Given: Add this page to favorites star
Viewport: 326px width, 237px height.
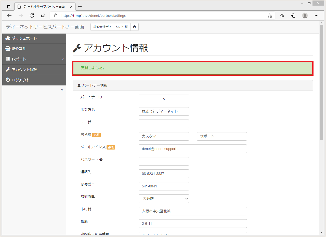Looking at the screenshot, I should click(x=270, y=16).
